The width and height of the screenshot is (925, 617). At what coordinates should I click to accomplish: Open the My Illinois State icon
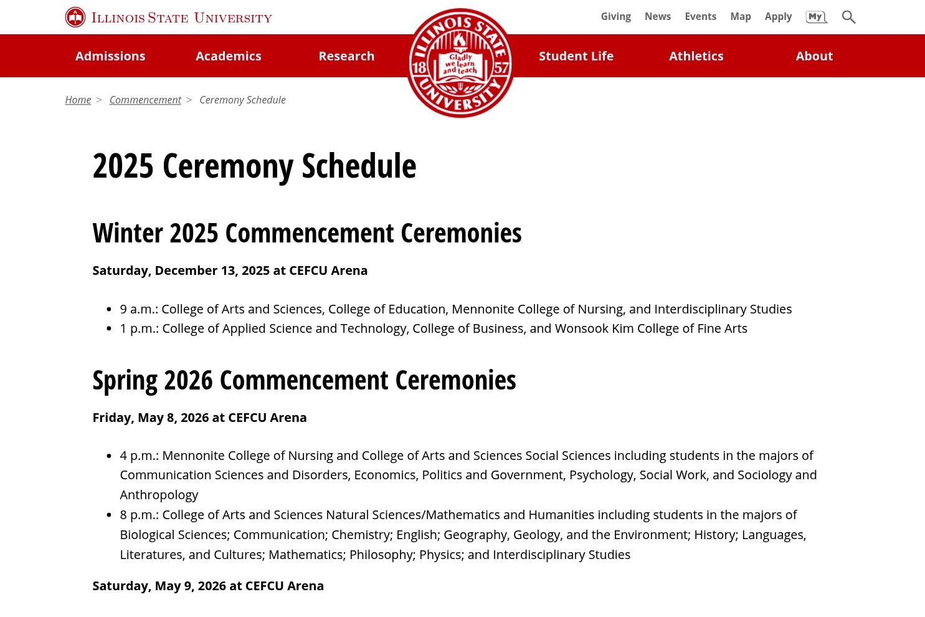pyautogui.click(x=816, y=17)
